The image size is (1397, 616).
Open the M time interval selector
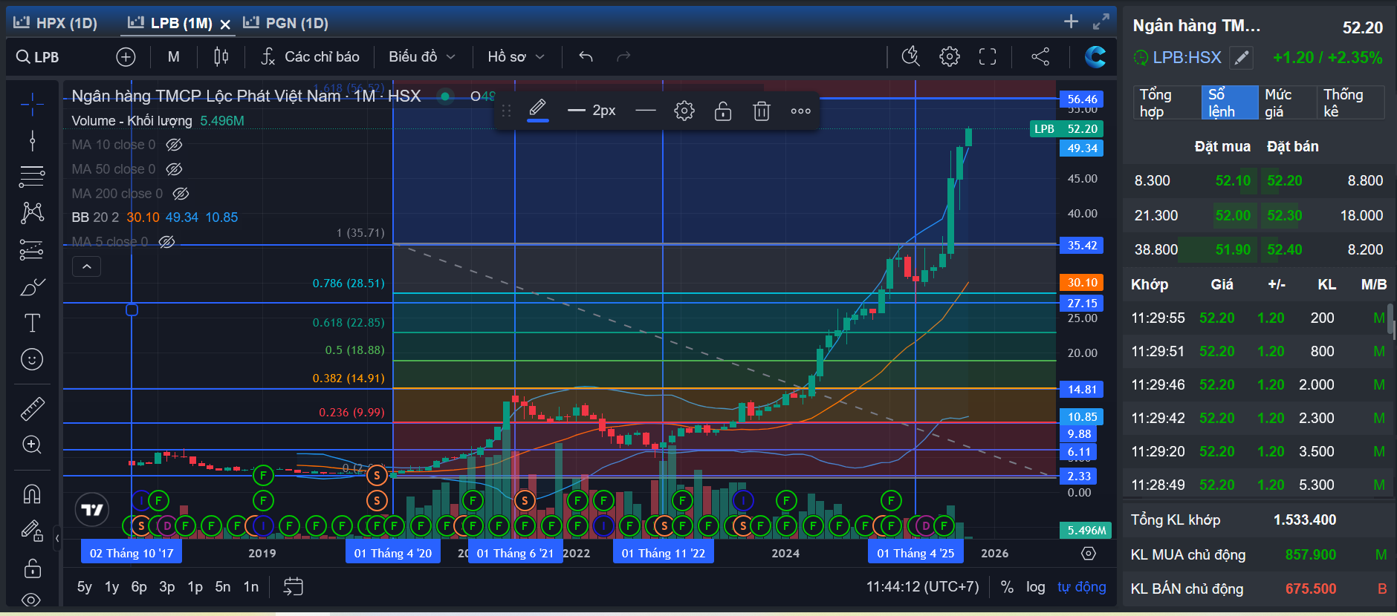pos(173,57)
